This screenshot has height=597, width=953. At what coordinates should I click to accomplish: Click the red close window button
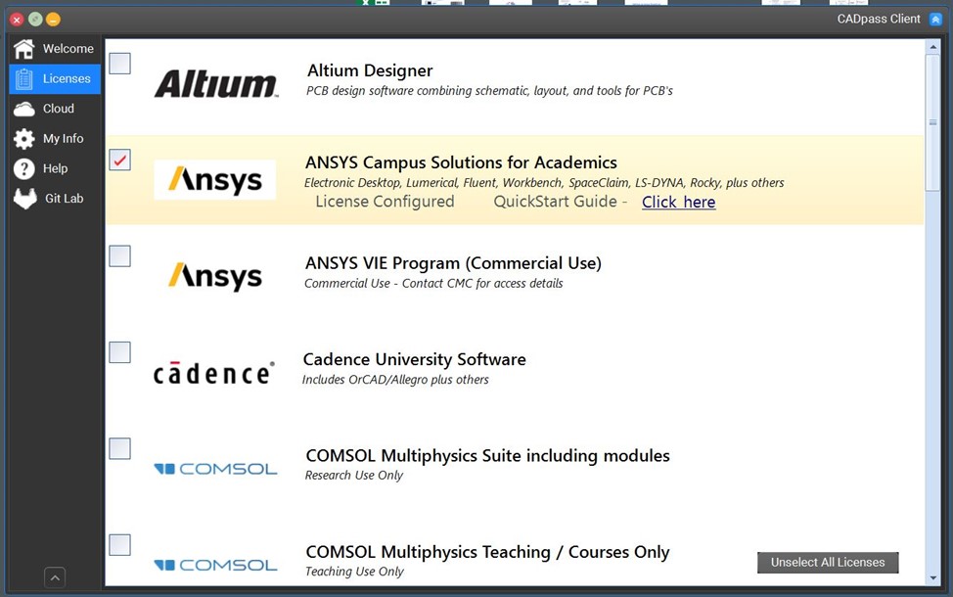[x=17, y=20]
